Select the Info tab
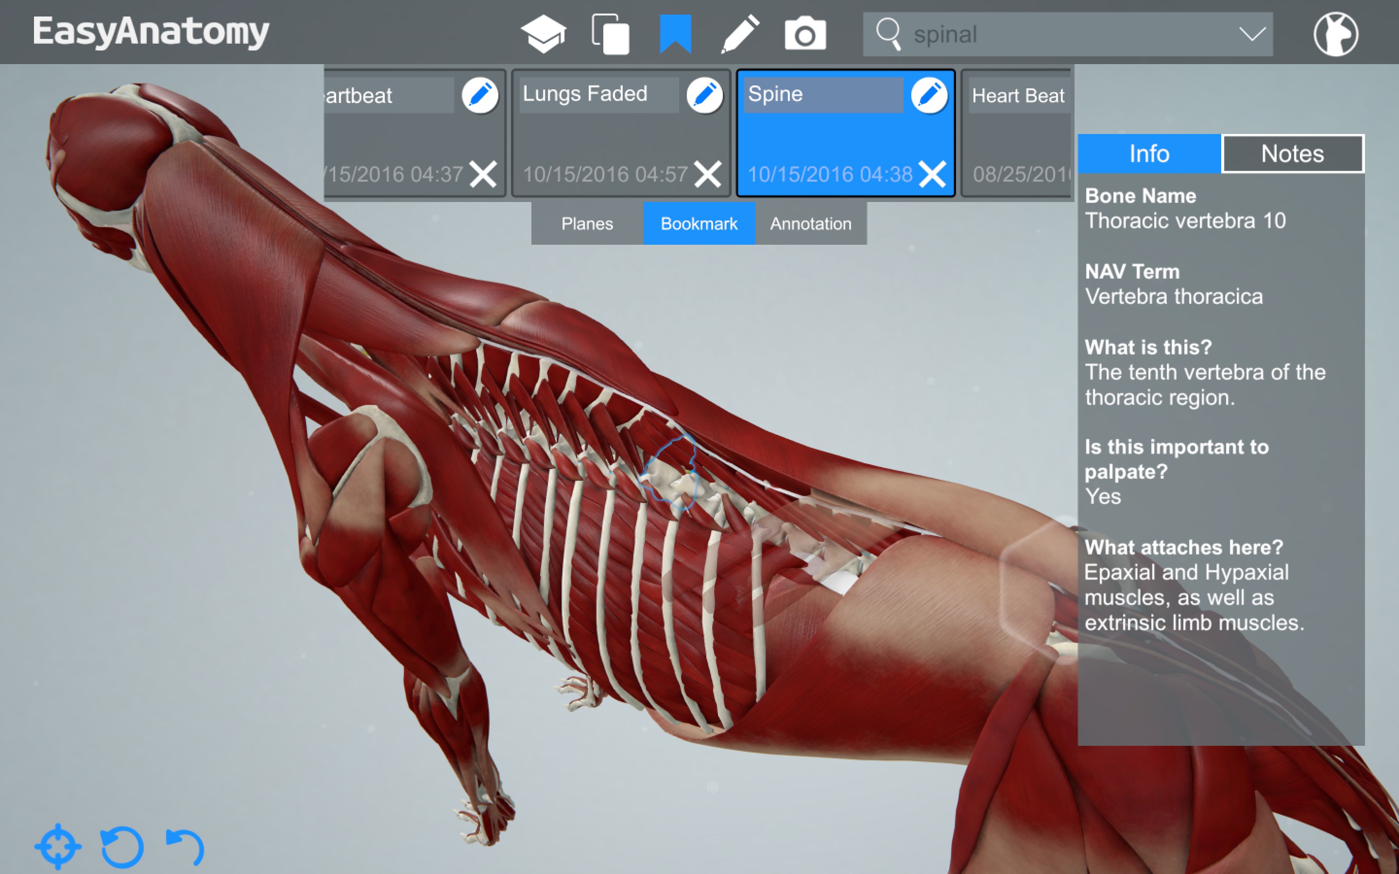The image size is (1399, 874). point(1149,154)
